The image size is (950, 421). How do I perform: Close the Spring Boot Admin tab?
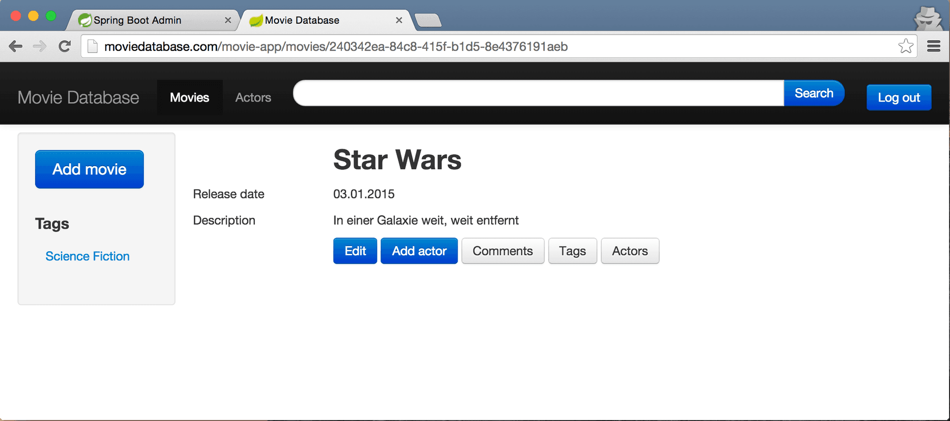pos(228,20)
